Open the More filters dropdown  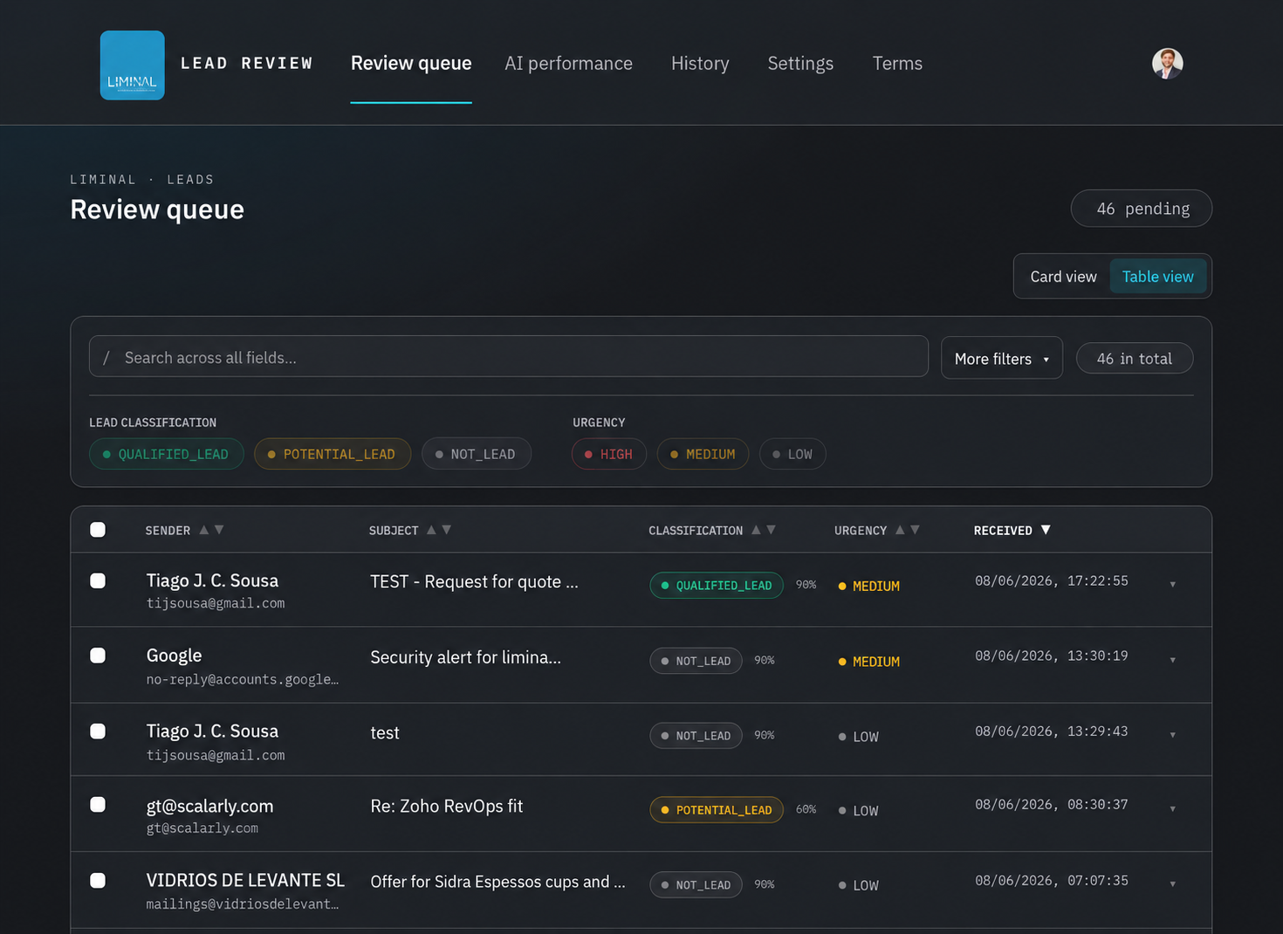pyautogui.click(x=1002, y=358)
